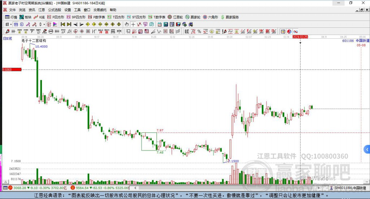This screenshot has width=370, height=199.
Task: Click the red 8.6868 price label
Action: (12, 69)
